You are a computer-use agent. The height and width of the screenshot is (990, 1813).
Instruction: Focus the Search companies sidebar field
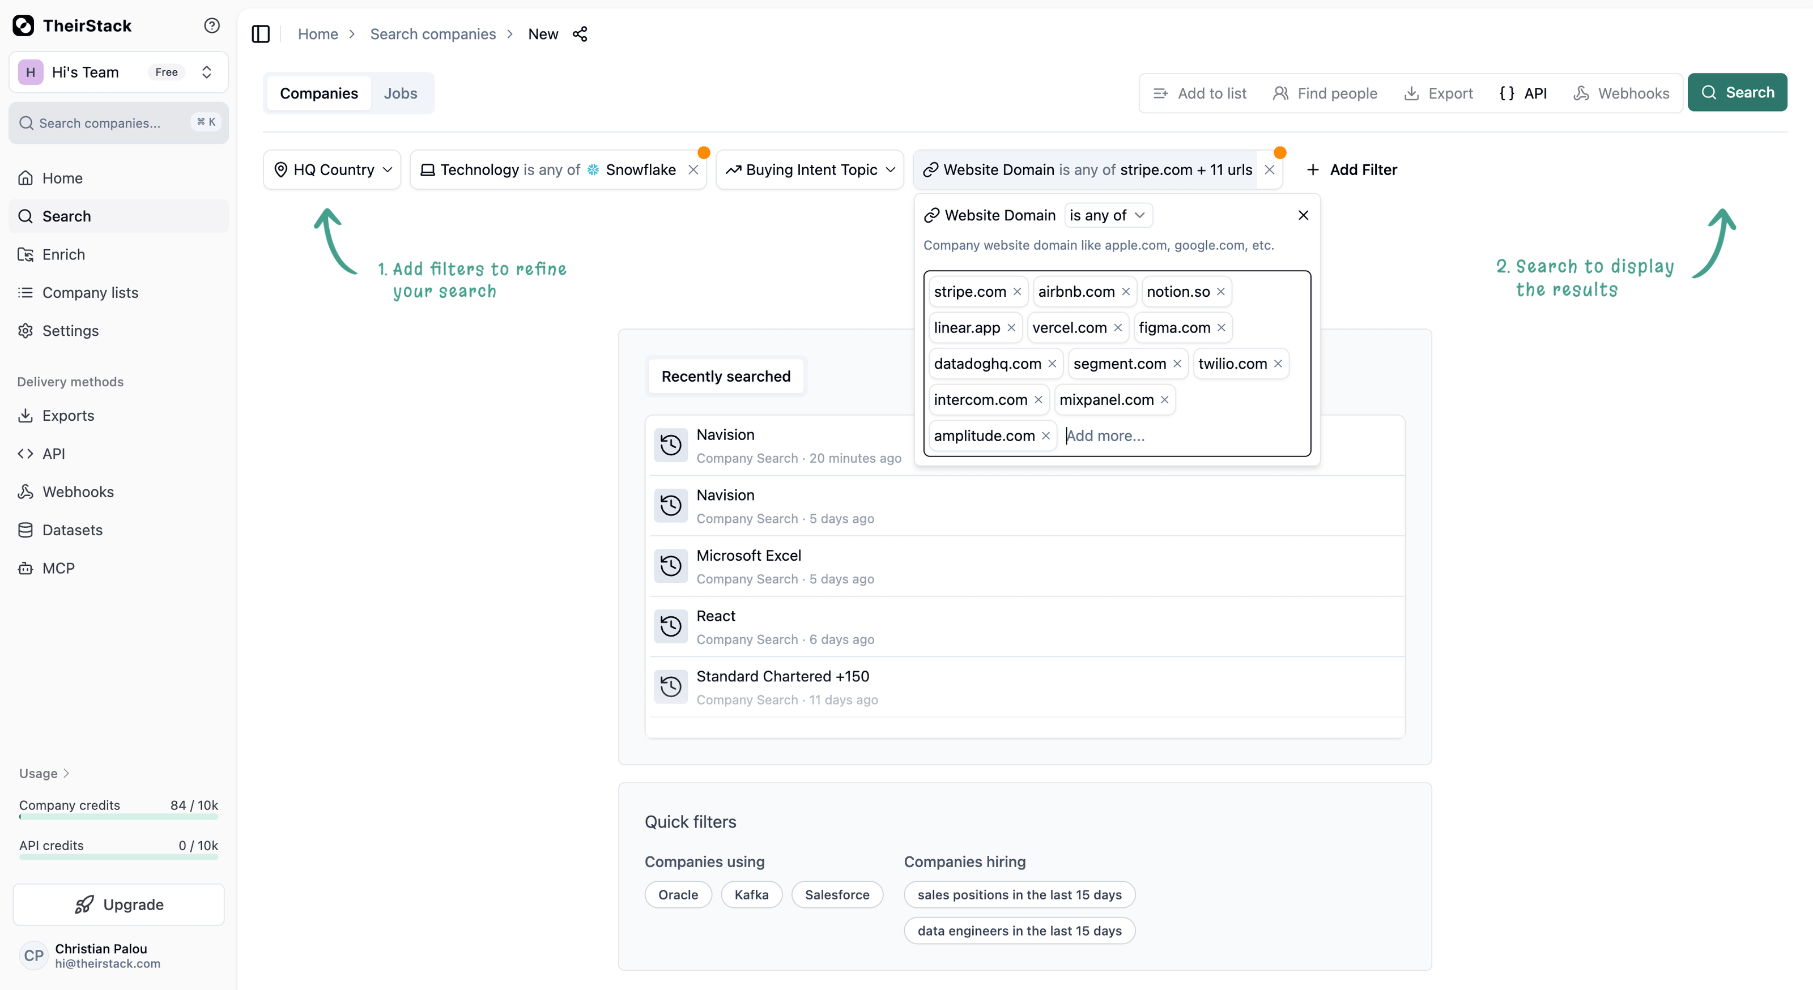pos(118,123)
